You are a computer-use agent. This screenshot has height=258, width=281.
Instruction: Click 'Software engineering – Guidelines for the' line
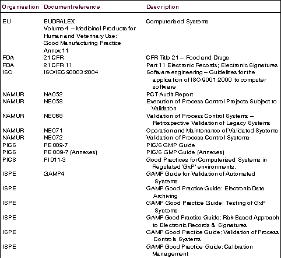coord(201,72)
